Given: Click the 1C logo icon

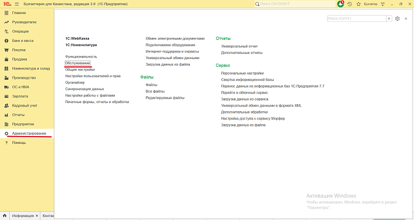Looking at the screenshot, I should tap(7, 4).
